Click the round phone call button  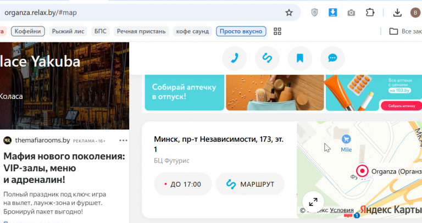[x=235, y=58]
